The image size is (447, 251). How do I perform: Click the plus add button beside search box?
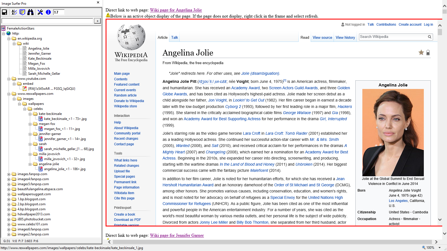coord(98,21)
